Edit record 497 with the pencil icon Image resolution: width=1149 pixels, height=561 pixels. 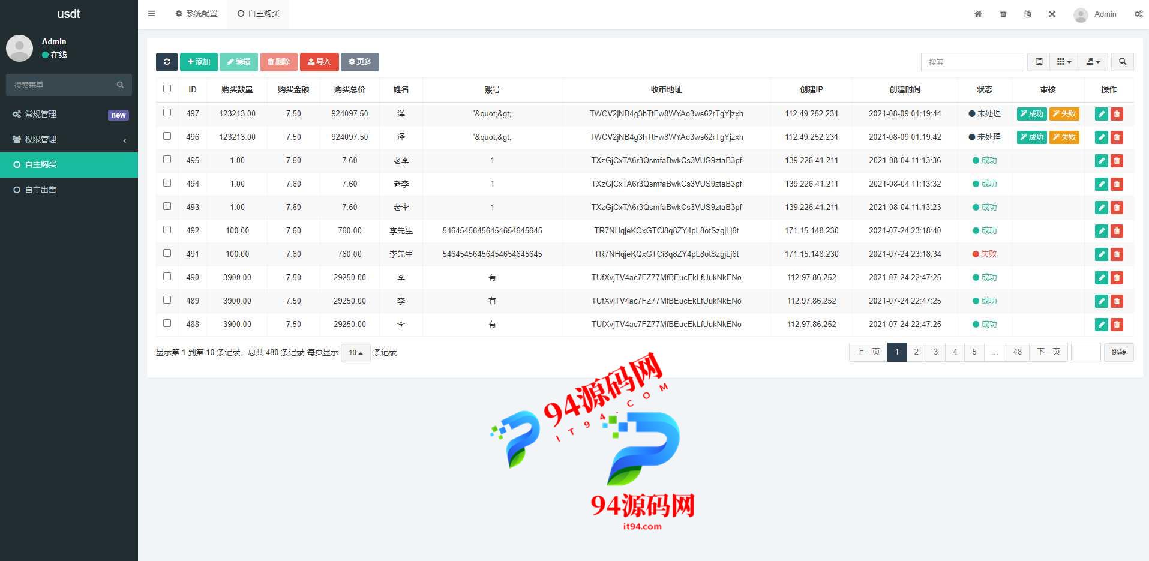click(1102, 114)
